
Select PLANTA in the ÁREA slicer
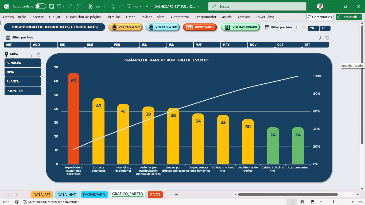coord(23,81)
